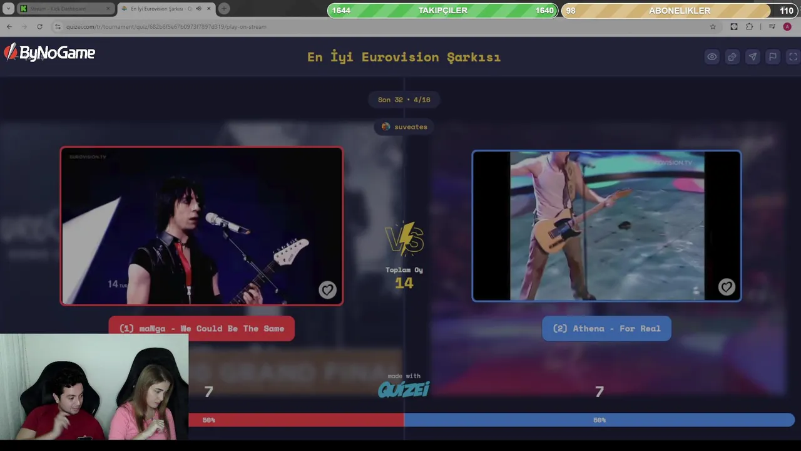This screenshot has height=451, width=801.
Task: Click the ByNoGame logo
Action: coord(50,53)
